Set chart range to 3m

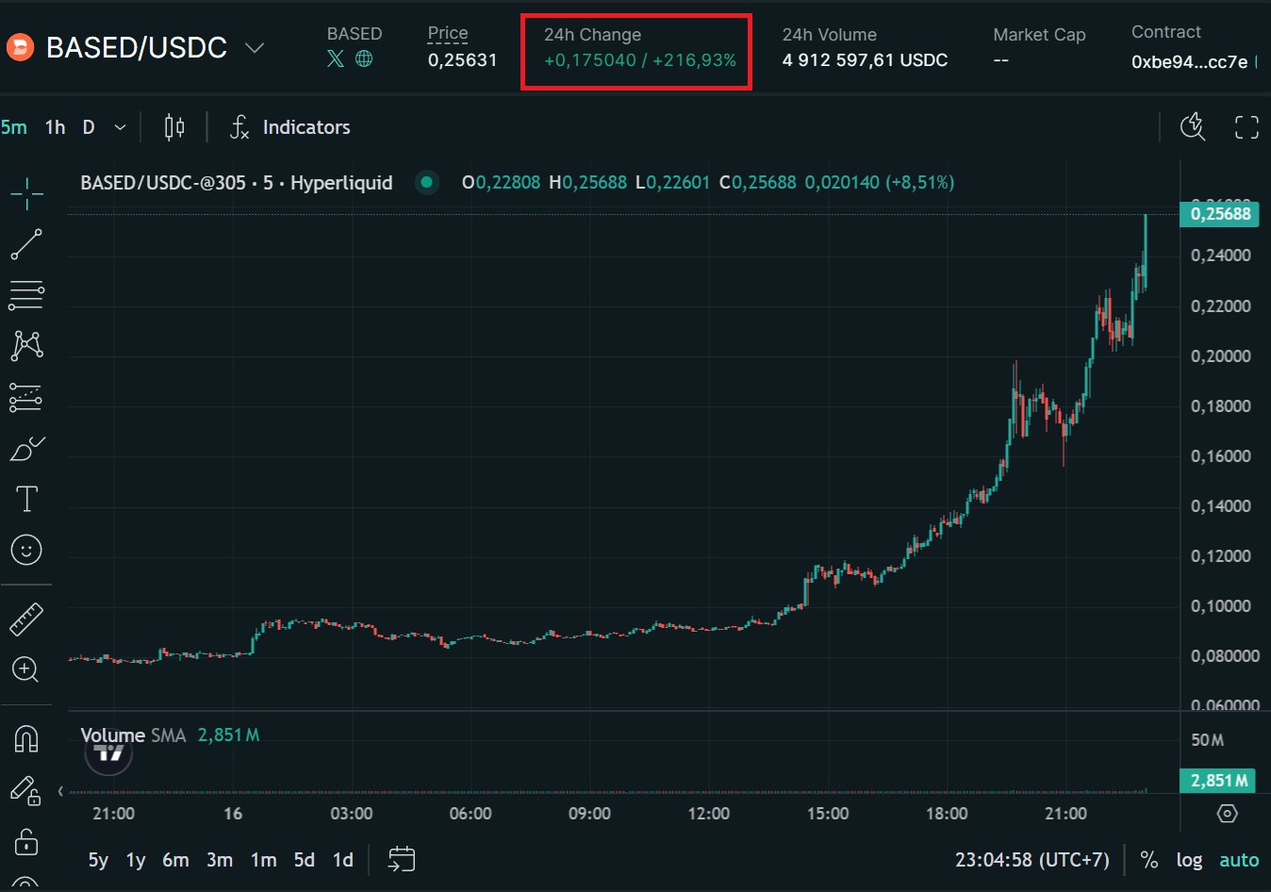[x=220, y=859]
